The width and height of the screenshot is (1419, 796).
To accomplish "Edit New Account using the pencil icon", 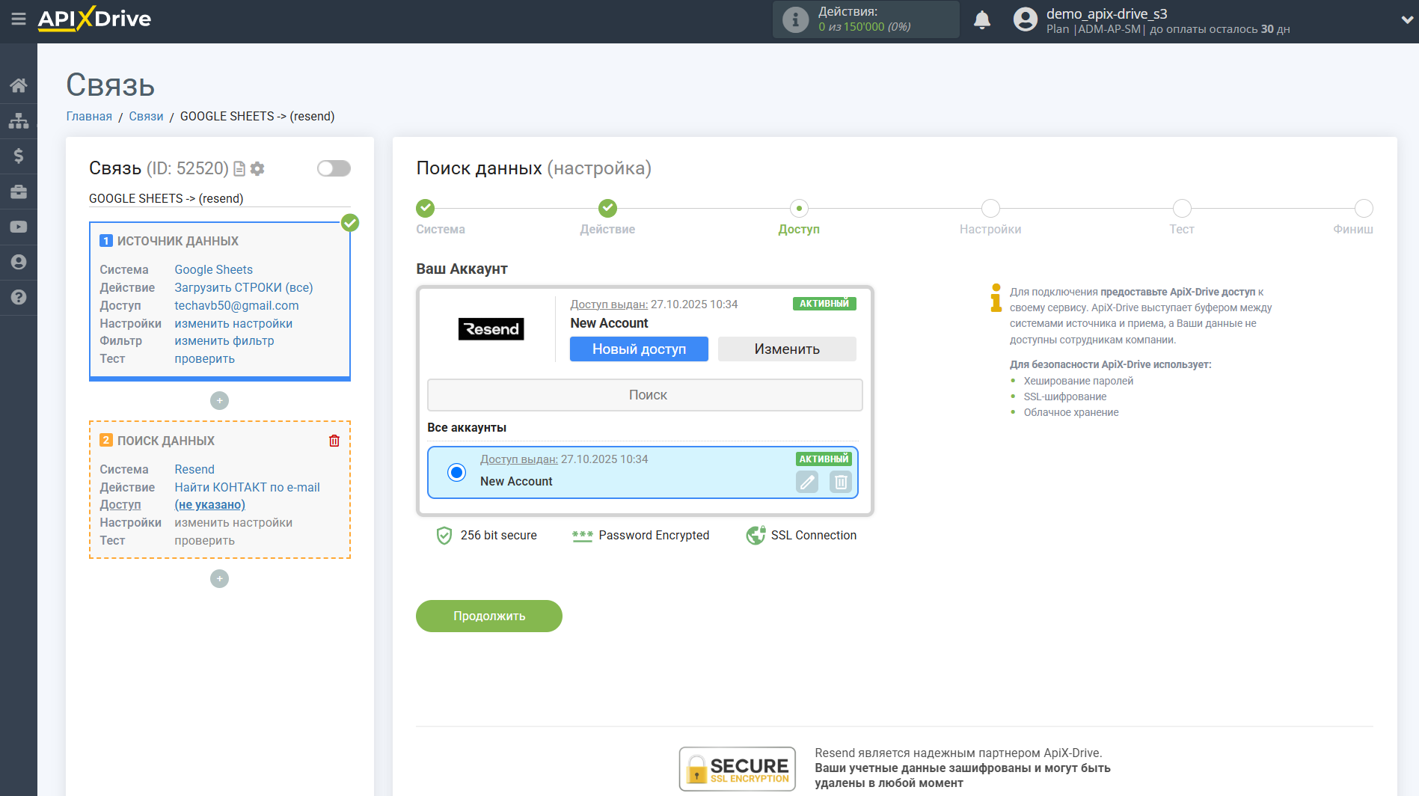I will pos(807,483).
